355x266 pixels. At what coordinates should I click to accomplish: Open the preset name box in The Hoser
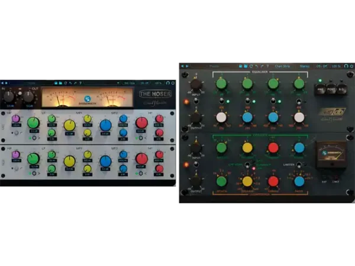click(x=31, y=83)
